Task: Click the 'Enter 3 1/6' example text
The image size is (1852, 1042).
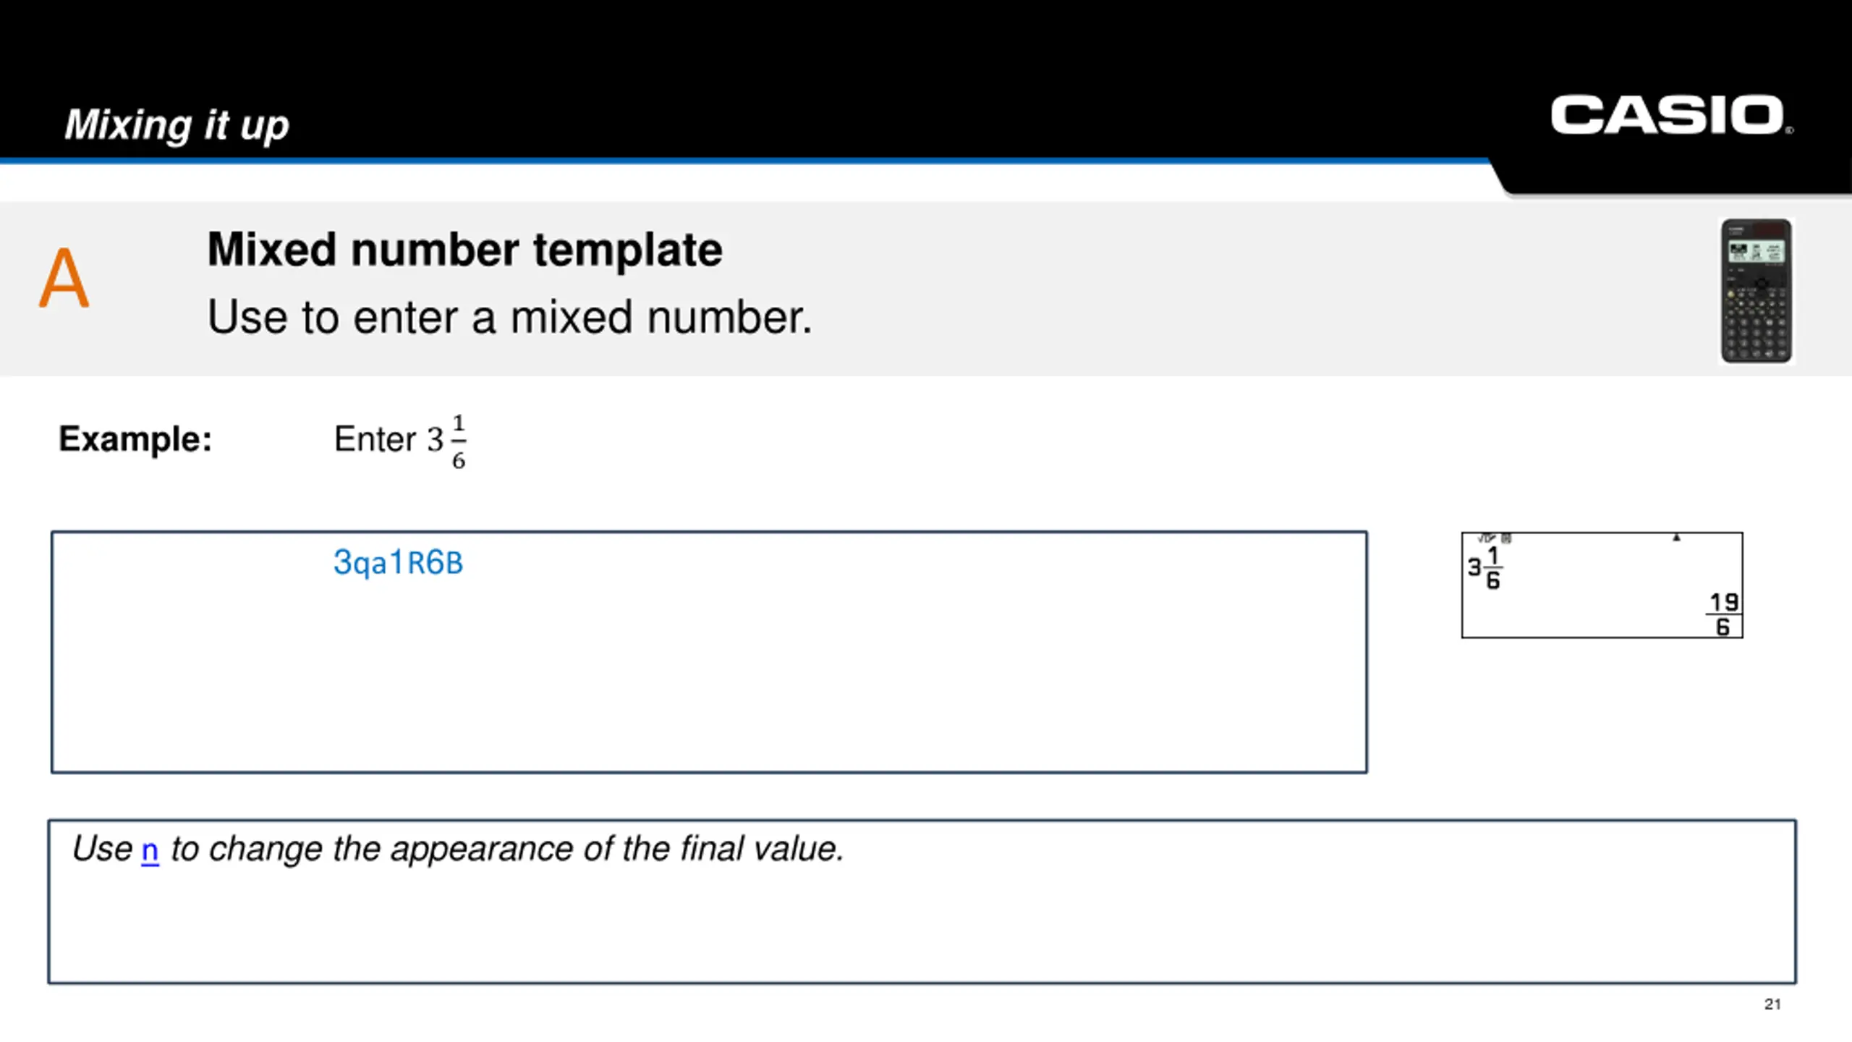Action: [400, 441]
